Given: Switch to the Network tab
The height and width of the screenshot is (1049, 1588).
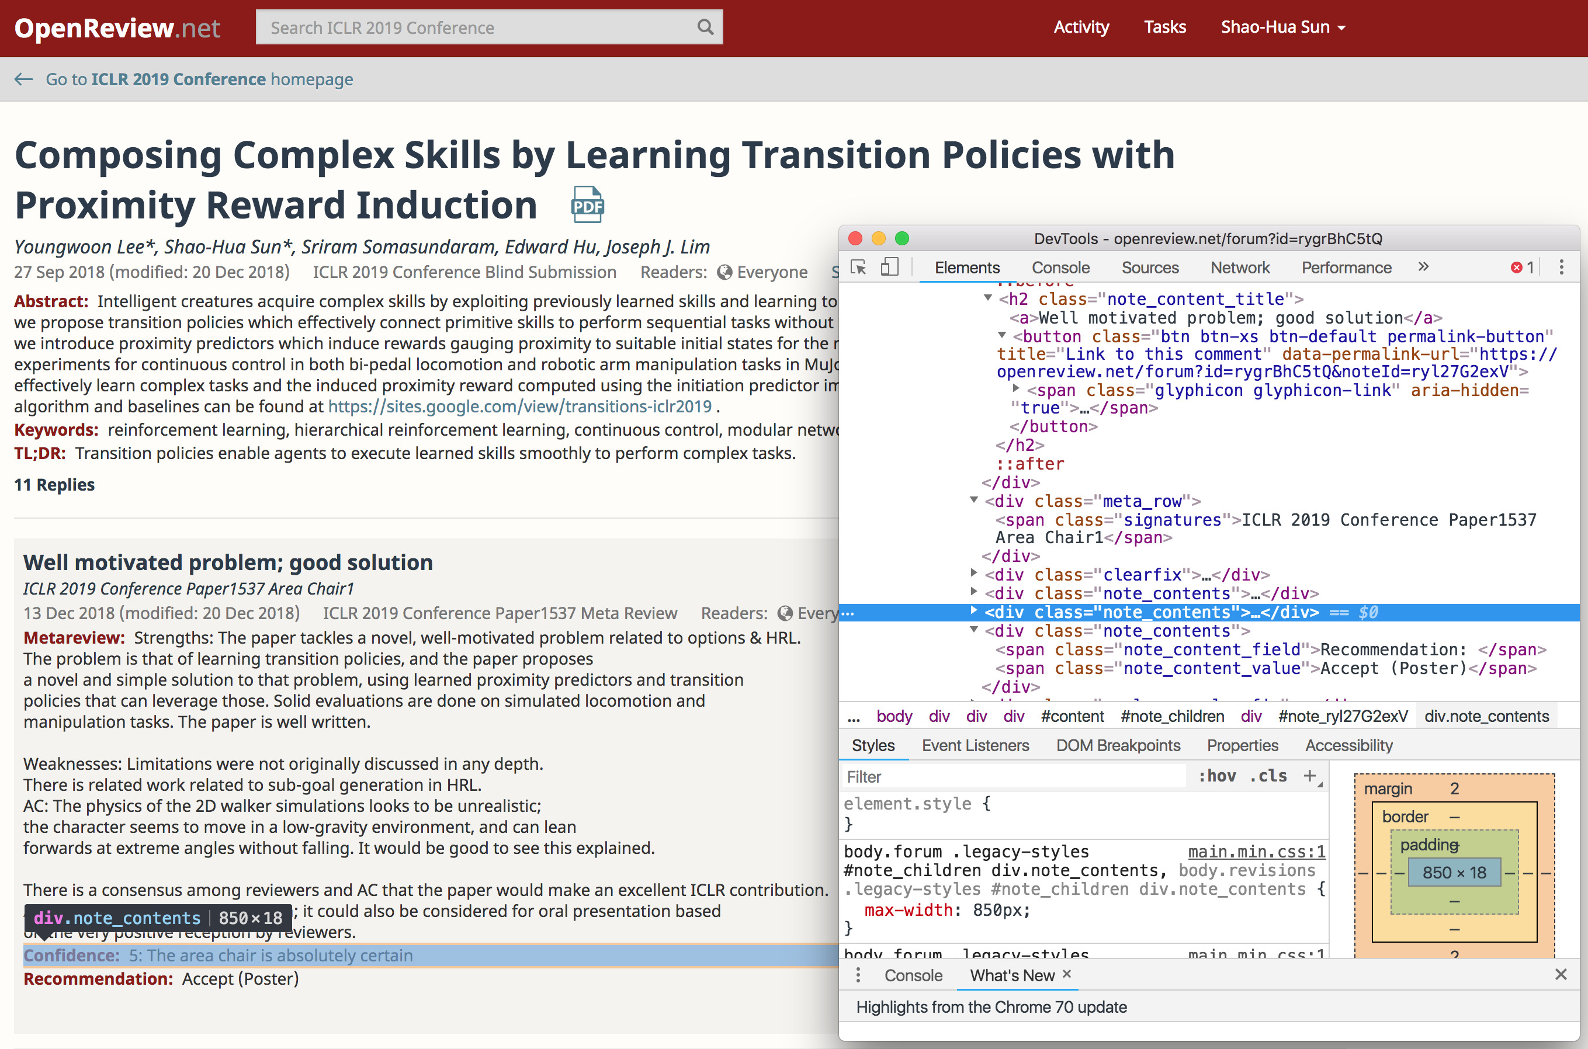Looking at the screenshot, I should click(x=1239, y=268).
